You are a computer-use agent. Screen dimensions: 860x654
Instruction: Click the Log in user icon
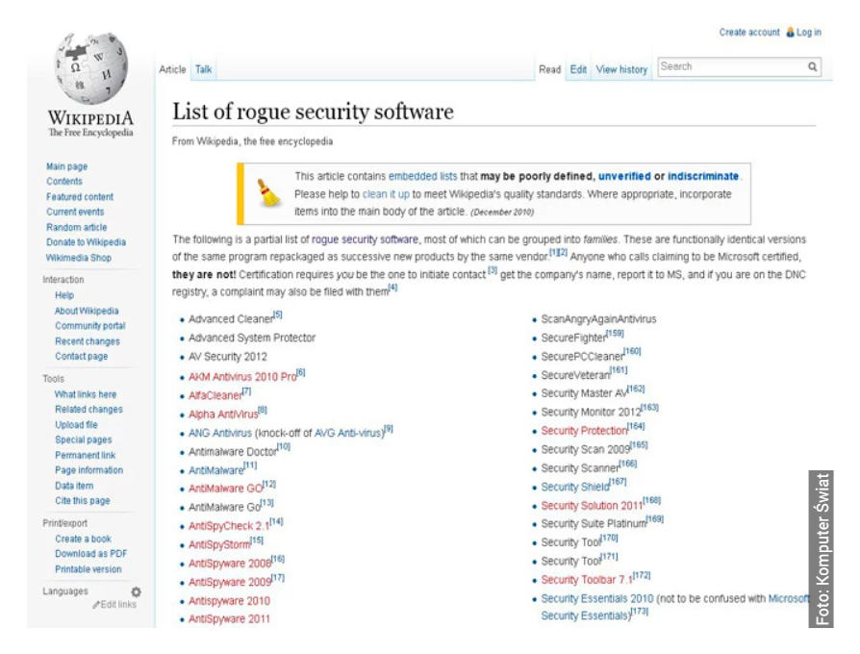click(x=790, y=33)
